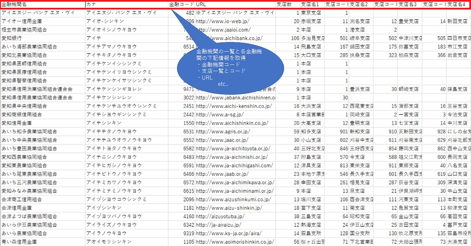Click the institution name cell アイオー信用金庫
Screen dimensions: 471x246
[x=42, y=21]
